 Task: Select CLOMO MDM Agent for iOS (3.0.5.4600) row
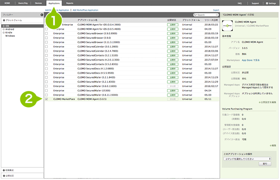(132, 29)
